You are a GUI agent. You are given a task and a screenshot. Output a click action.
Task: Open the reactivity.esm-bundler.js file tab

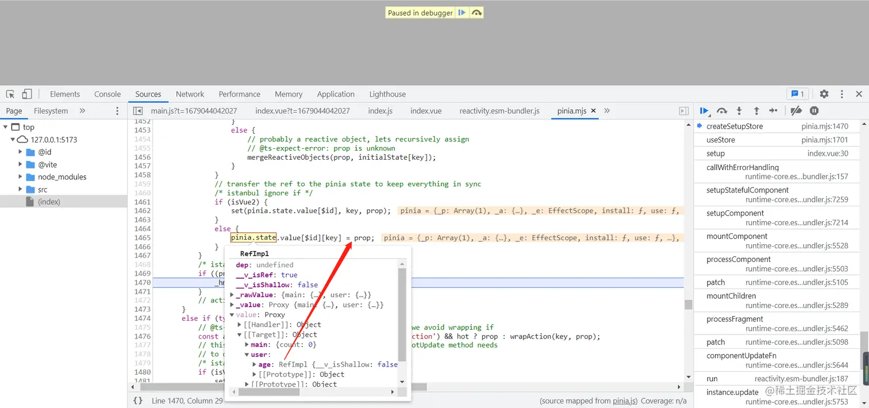tap(499, 110)
